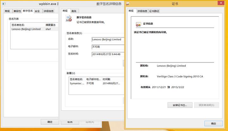Click the validity start date 2011/12/21
The image size is (228, 131).
pos(159,87)
